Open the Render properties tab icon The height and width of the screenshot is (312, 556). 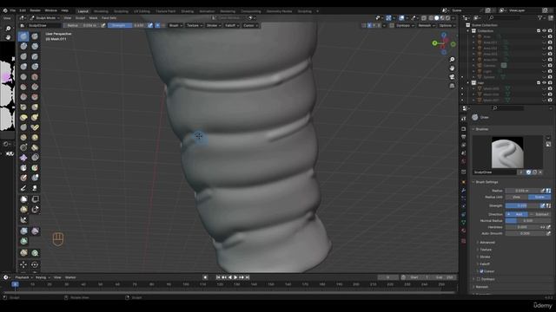tap(463, 129)
